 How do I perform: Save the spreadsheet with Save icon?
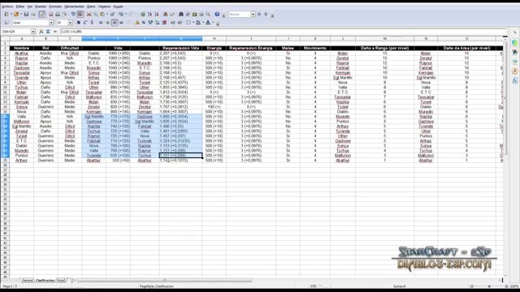[x=26, y=15]
